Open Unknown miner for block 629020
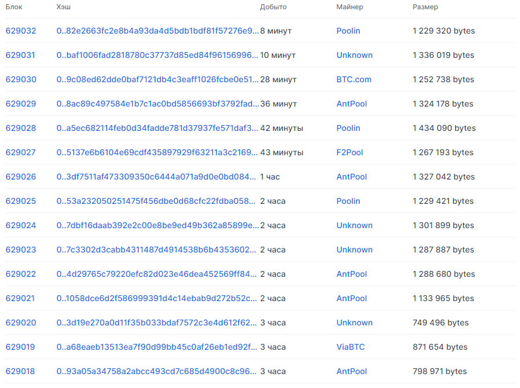Image resolution: width=520 pixels, height=388 pixels. coord(355,323)
